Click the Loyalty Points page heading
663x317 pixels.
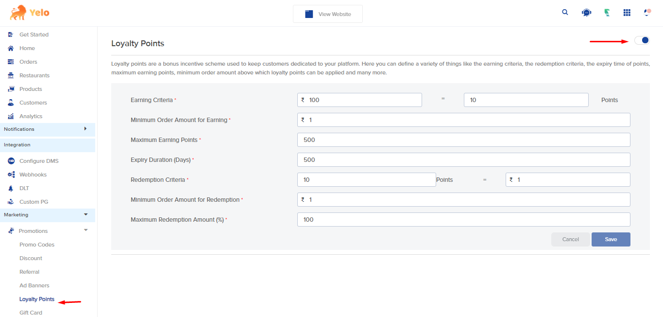coord(138,43)
